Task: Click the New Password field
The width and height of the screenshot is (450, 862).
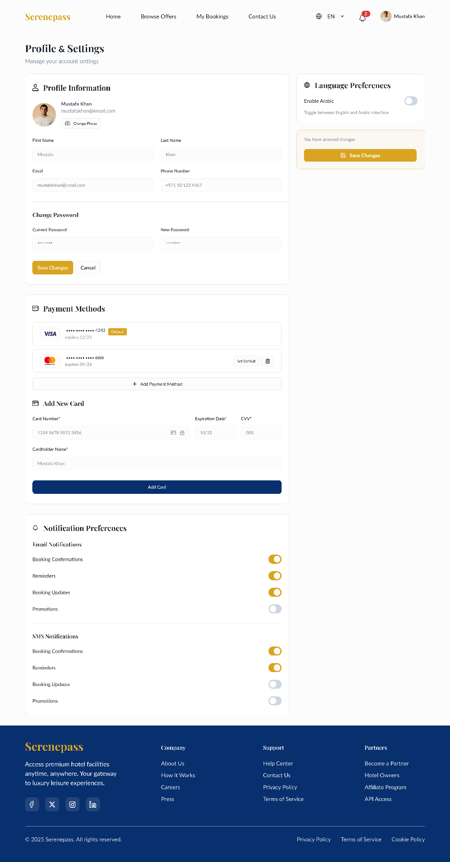Action: [x=221, y=244]
